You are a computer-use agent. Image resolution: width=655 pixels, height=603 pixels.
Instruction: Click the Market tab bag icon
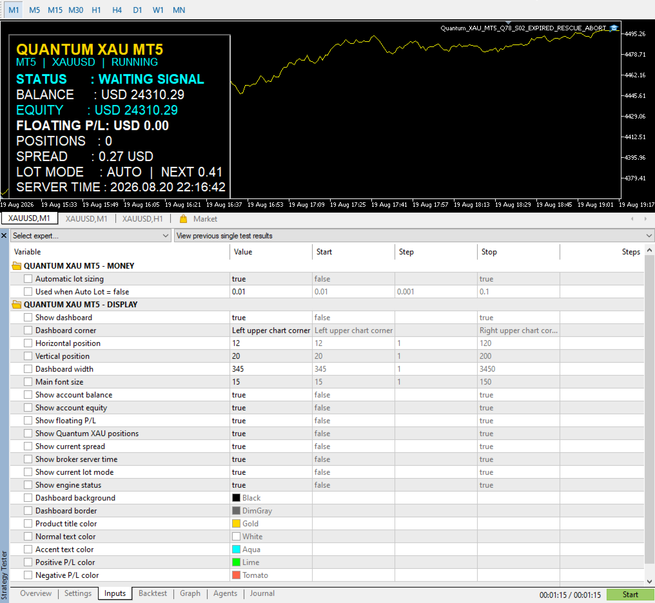click(x=183, y=219)
